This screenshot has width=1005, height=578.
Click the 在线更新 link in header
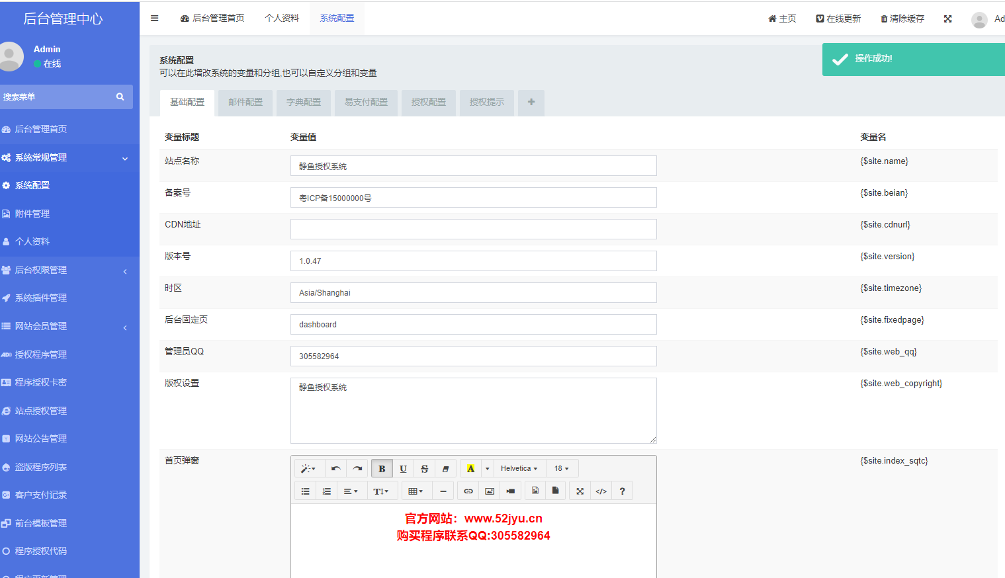[x=838, y=19]
